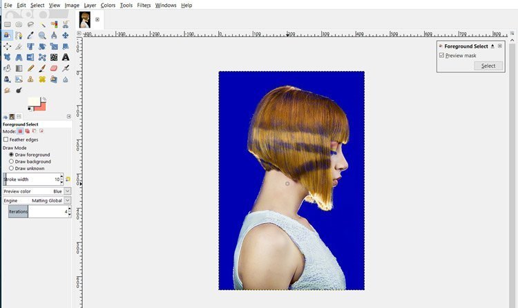Select the Select by Color tool

(54, 24)
